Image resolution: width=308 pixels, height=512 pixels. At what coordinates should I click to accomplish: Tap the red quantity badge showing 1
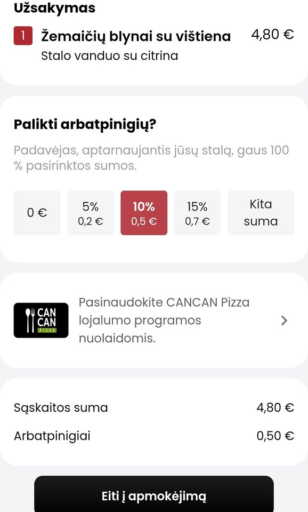[x=23, y=35]
